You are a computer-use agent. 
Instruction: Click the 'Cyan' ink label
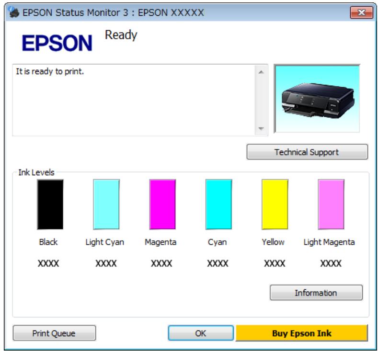[218, 242]
